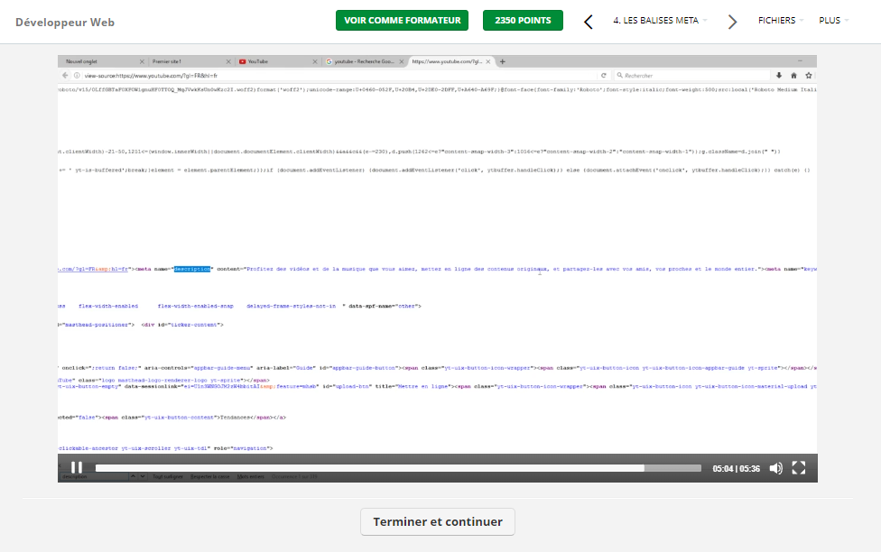This screenshot has width=881, height=552.
Task: Click the downloads arrow icon in video
Action: point(779,76)
